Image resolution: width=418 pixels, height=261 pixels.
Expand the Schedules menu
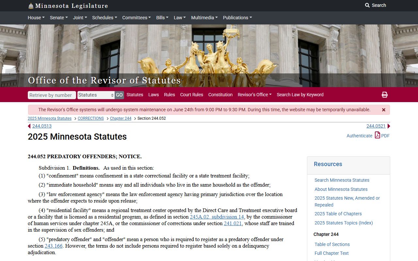tap(104, 18)
